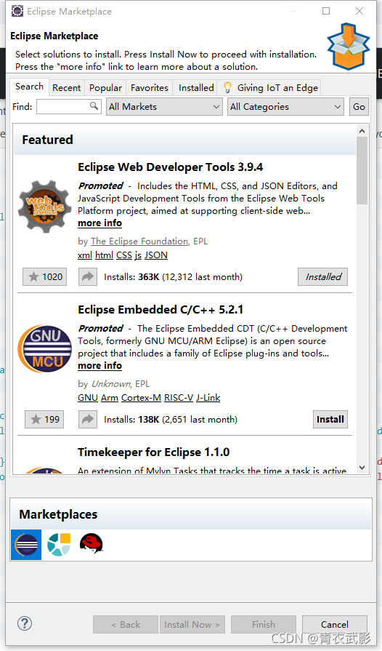382x651 pixels.
Task: Click the GNU tag link
Action: tap(88, 397)
